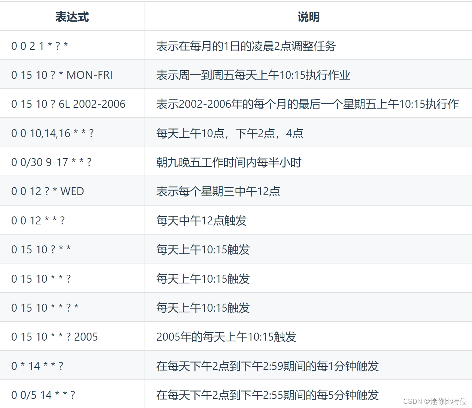The height and width of the screenshot is (408, 472).
Task: Select expression 0 15 10 * * ?
Action: [x=41, y=278]
